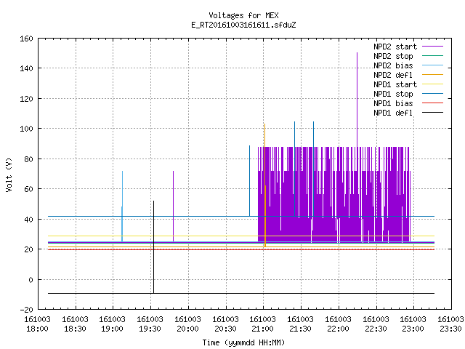Click the yellow line sample beside NPD1 start

click(x=433, y=84)
